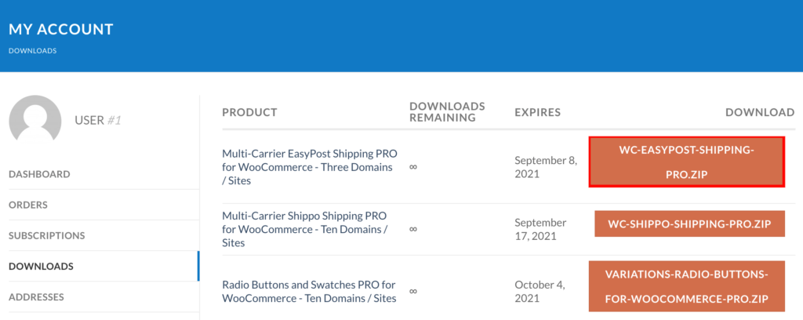
Task: Open Multi-Carrier EasyPost Shipping PRO product link
Action: pyautogui.click(x=309, y=167)
